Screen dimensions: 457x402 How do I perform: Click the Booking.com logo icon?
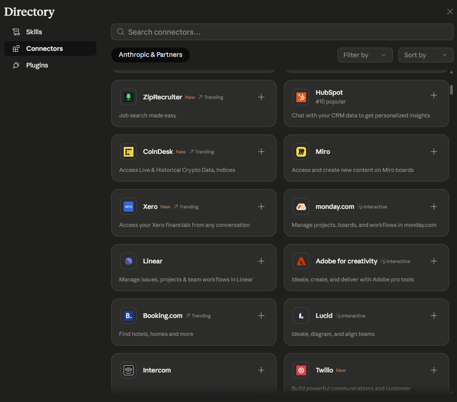(128, 316)
